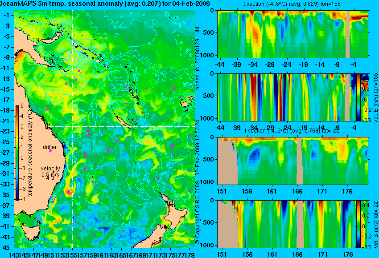The width and height of the screenshot is (379, 258).
Task: Open the eastward velocity section plot for lon=155
Action: point(292,97)
